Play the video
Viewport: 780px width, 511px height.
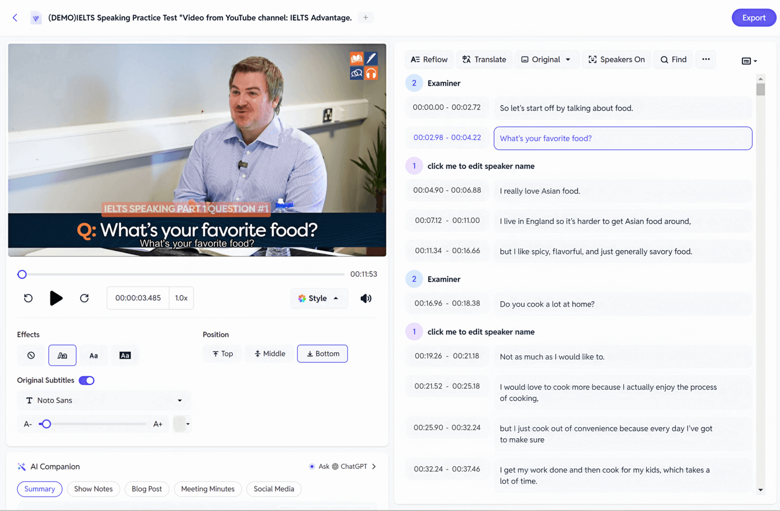[56, 298]
